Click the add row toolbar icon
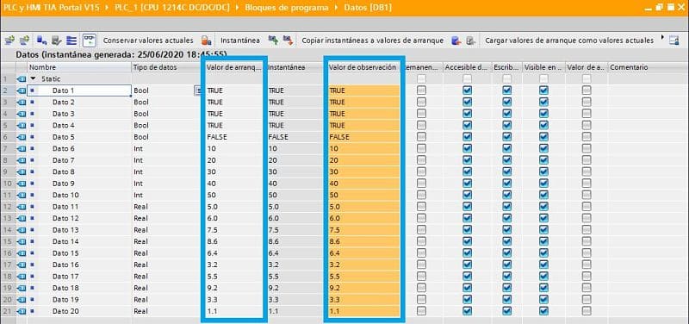Screen dimensions: 689x324 point(25,40)
